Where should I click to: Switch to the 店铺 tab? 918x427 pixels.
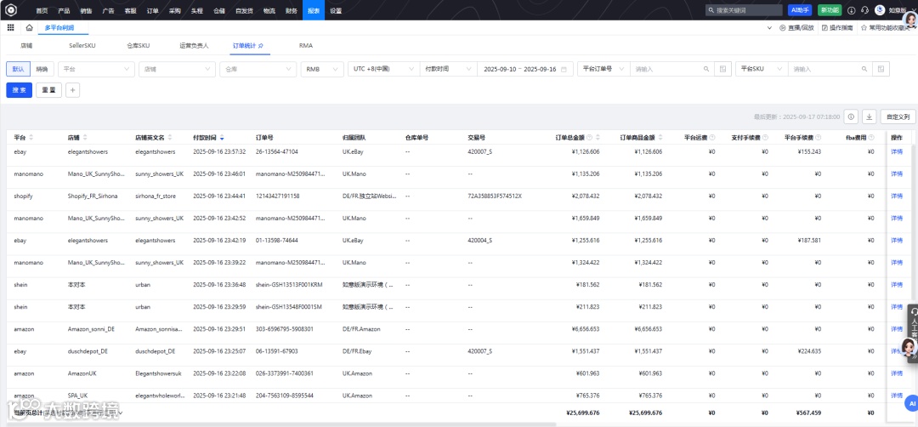tap(26, 45)
